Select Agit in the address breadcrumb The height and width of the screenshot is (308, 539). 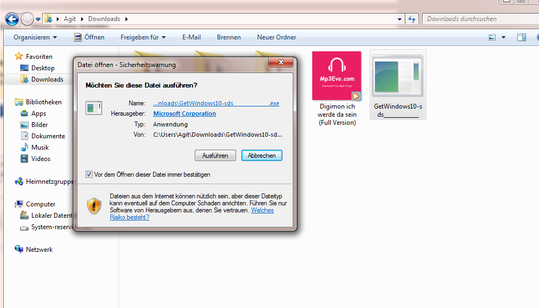69,19
